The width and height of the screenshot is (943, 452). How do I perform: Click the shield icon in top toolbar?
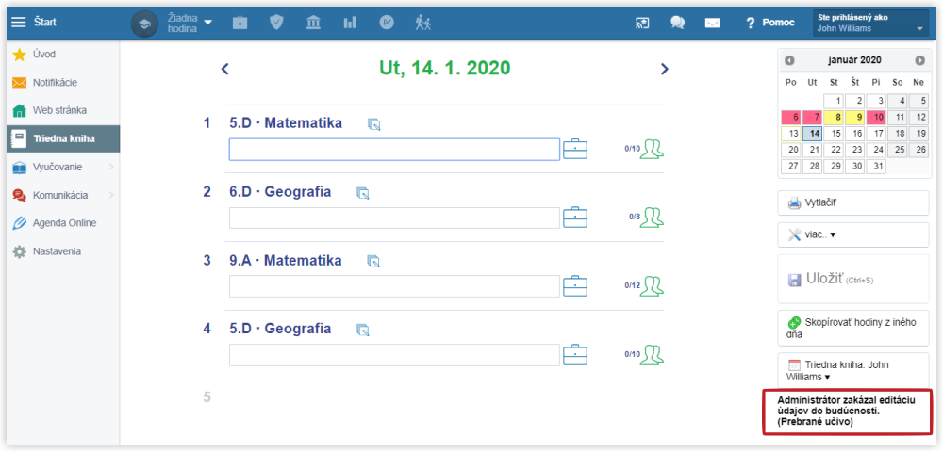[x=276, y=23]
